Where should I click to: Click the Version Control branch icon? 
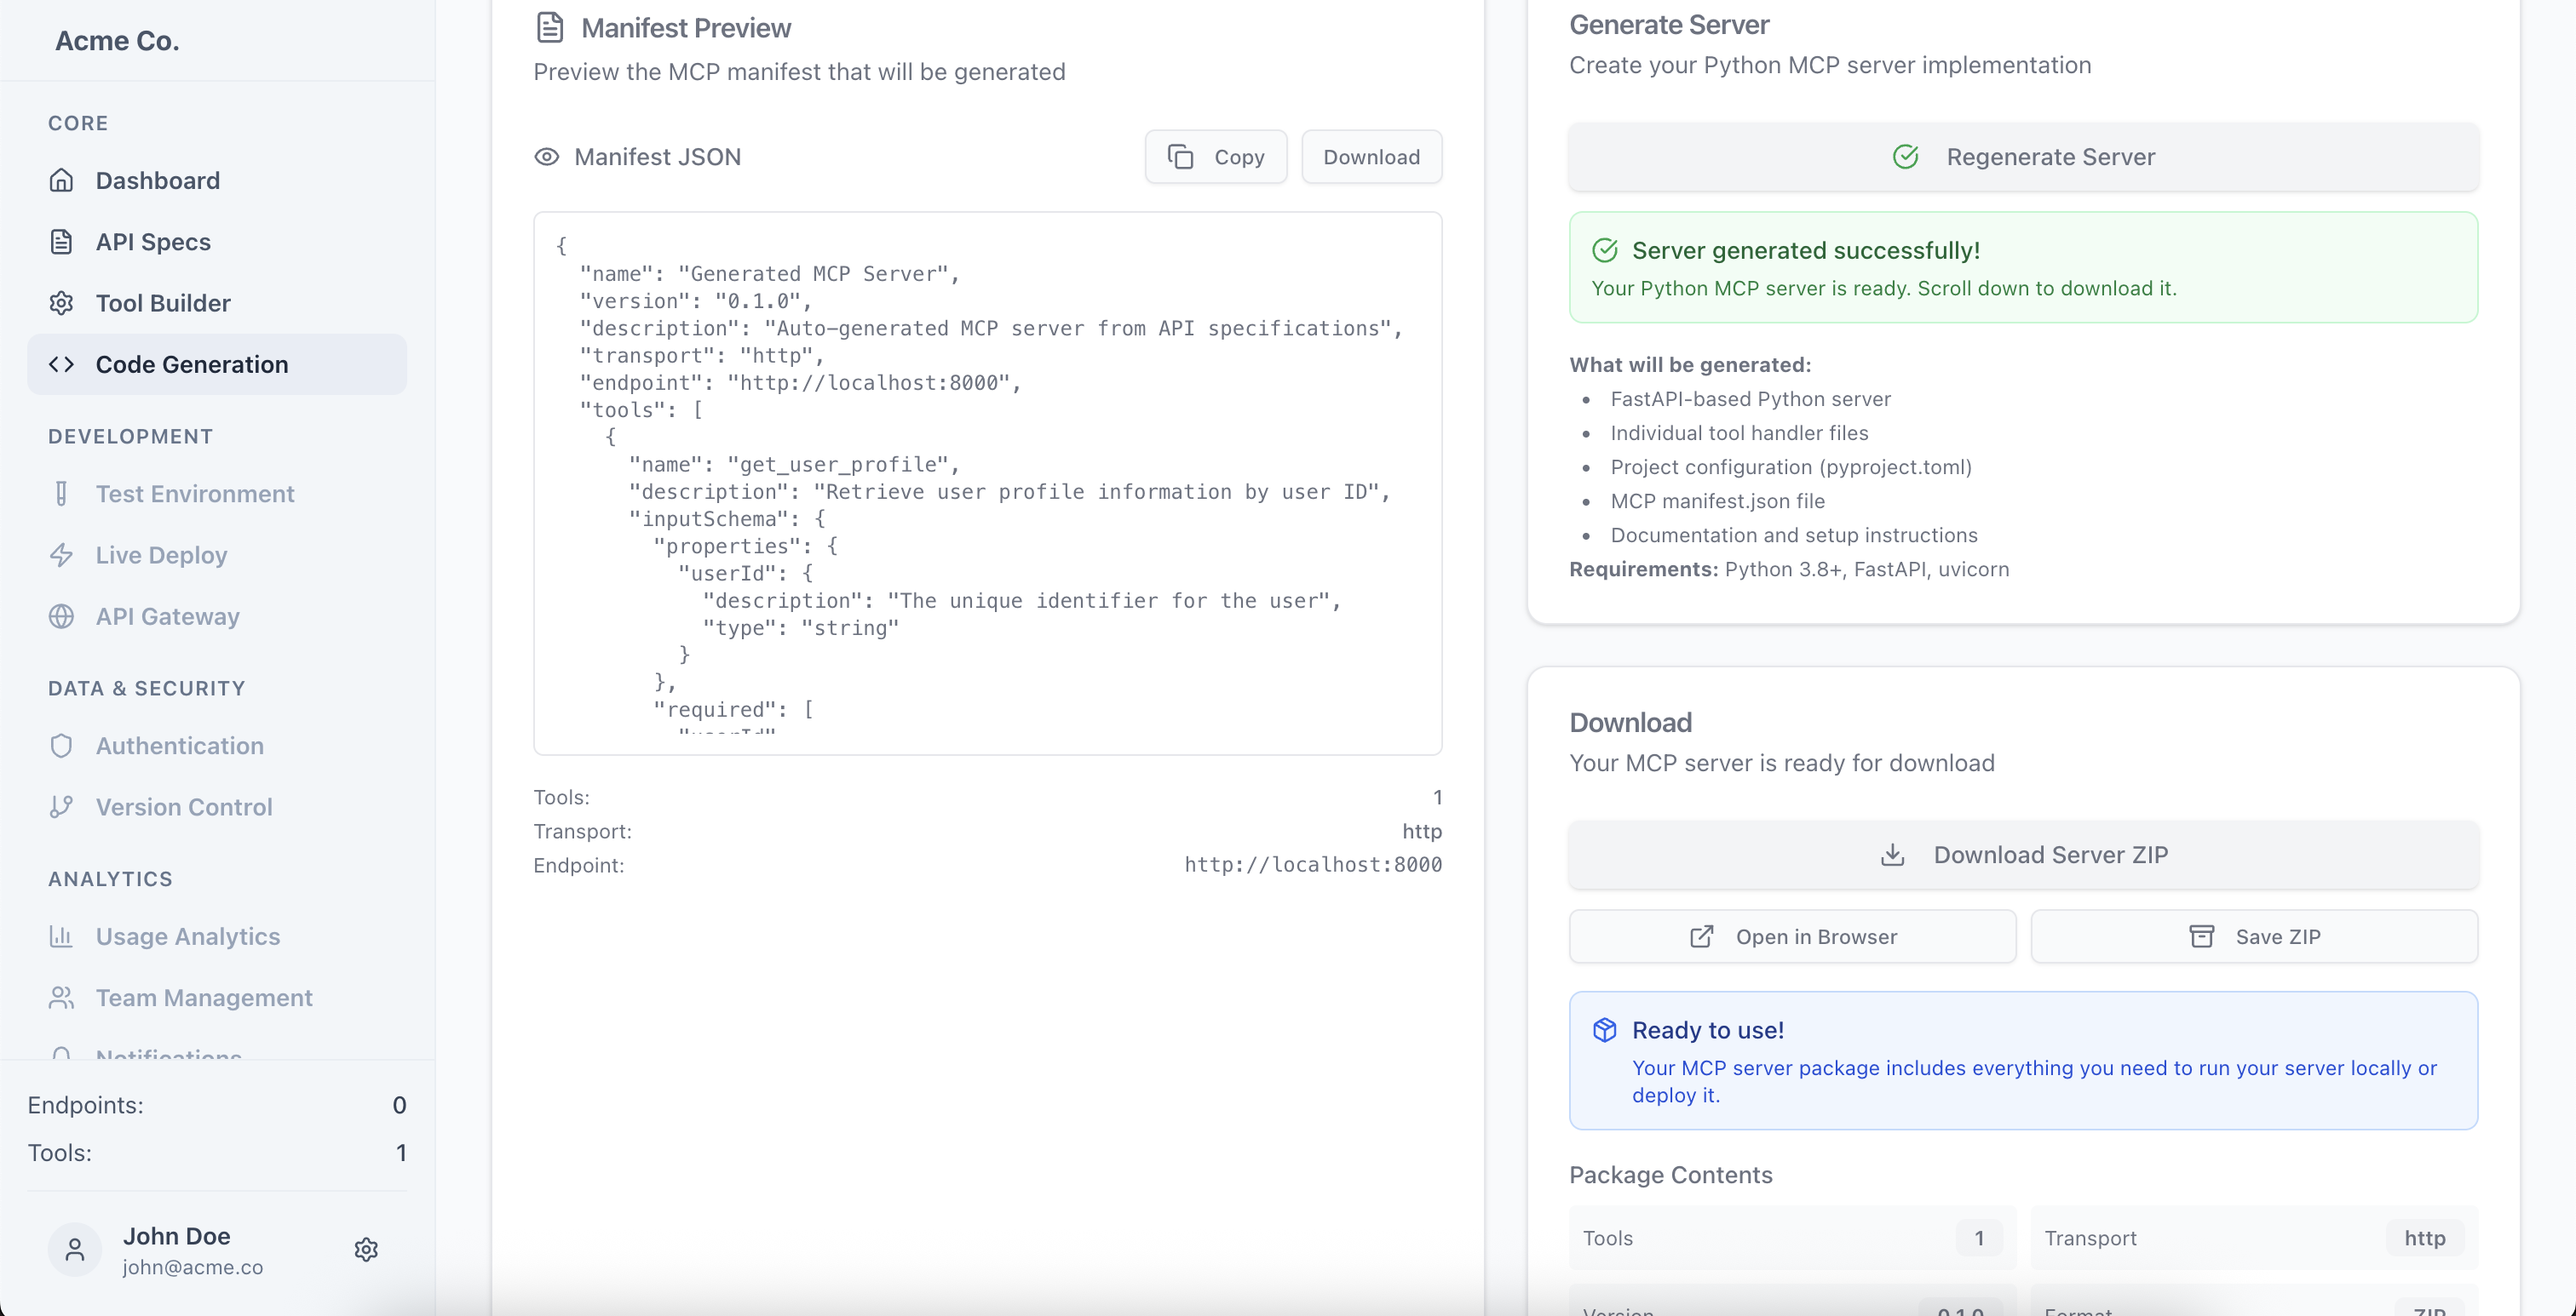[62, 806]
